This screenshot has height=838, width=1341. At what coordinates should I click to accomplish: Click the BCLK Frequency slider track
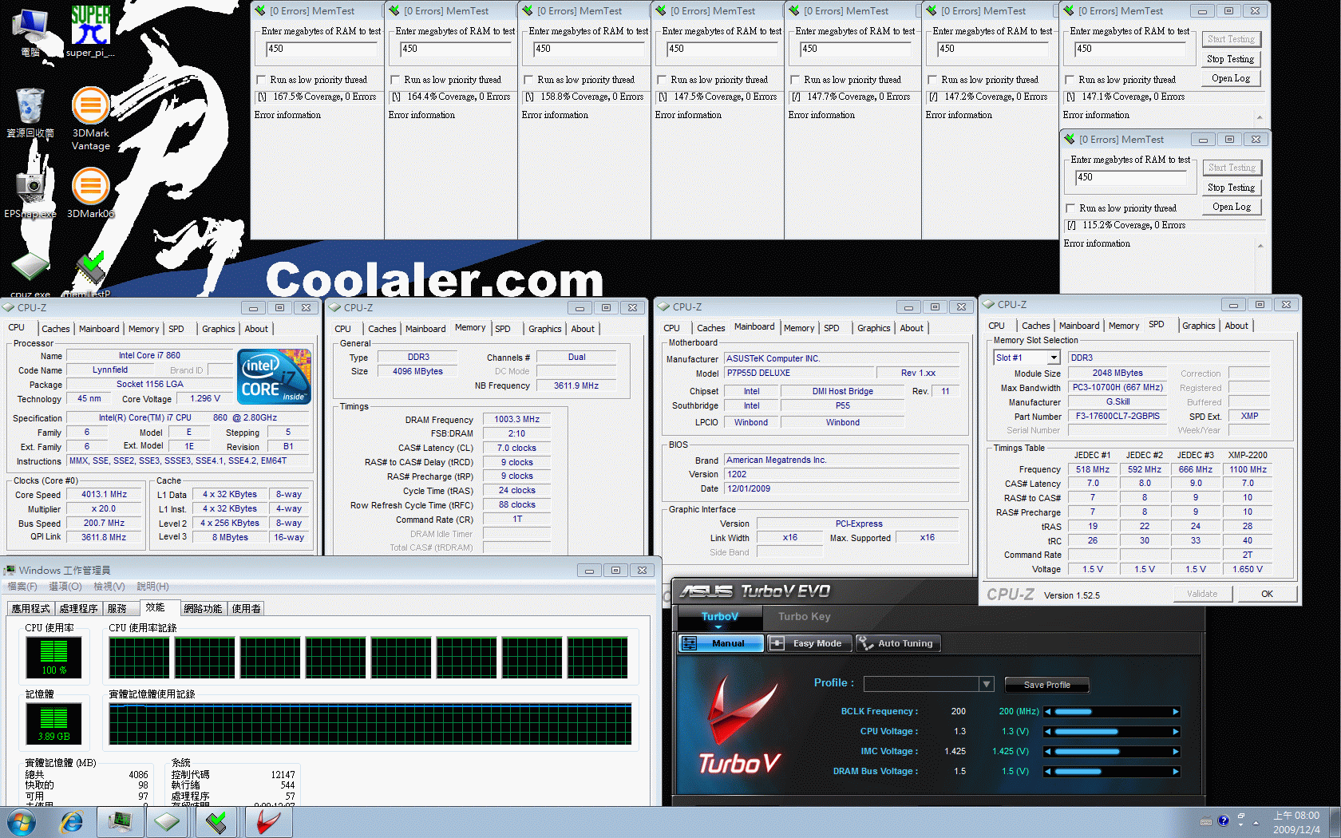point(1112,712)
